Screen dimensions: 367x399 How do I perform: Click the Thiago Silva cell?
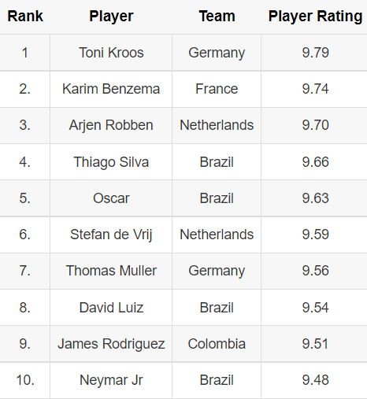point(111,162)
